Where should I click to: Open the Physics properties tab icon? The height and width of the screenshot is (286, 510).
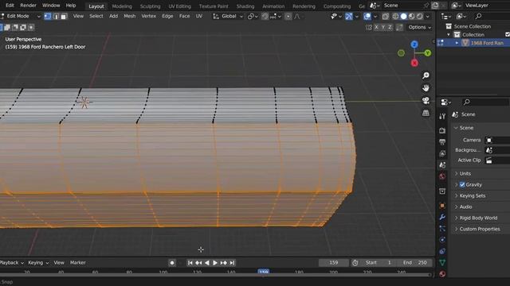click(x=442, y=240)
